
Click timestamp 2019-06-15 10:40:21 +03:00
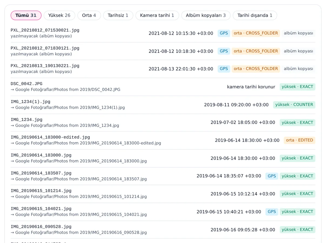(x=229, y=212)
